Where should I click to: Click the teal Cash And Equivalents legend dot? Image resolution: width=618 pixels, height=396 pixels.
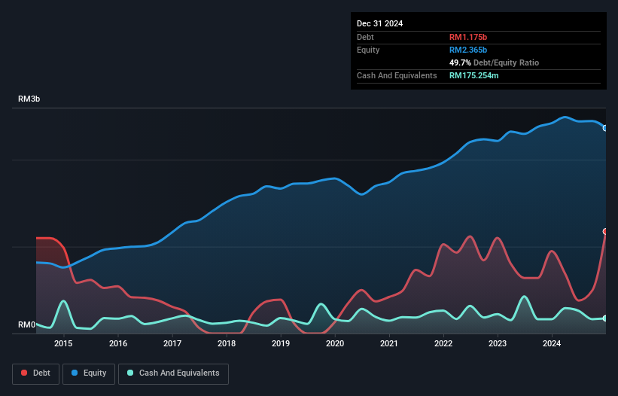(130, 373)
